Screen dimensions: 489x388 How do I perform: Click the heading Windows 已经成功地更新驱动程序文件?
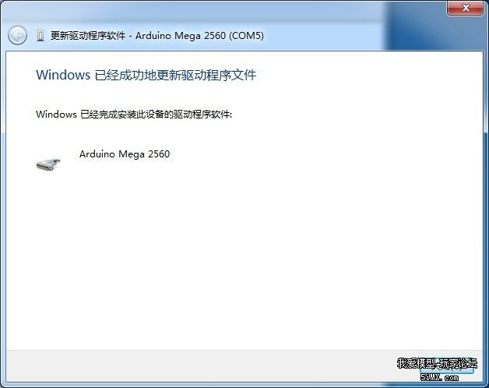pyautogui.click(x=146, y=75)
